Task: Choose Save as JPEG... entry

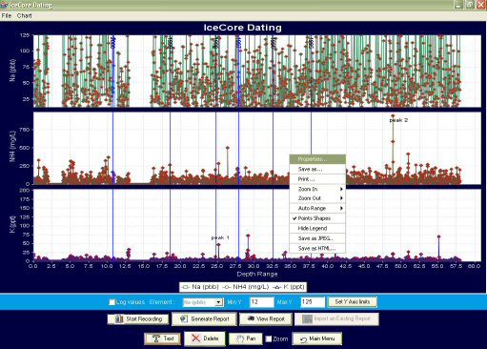Action: pyautogui.click(x=317, y=238)
